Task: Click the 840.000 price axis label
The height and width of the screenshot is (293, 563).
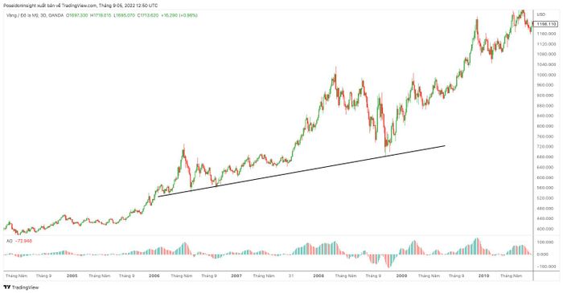Action: 546,116
